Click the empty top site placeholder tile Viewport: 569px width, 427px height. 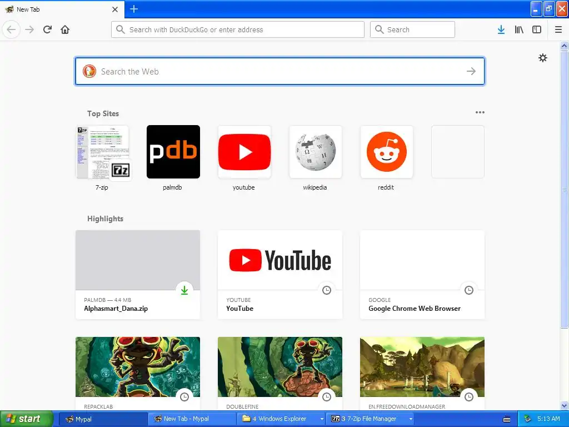458,152
